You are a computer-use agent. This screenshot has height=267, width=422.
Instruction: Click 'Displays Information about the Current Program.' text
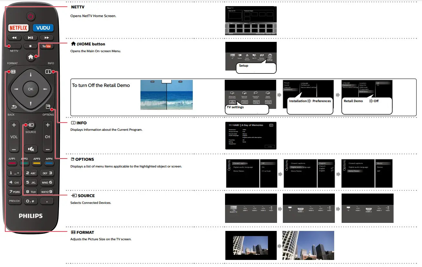tap(106, 130)
